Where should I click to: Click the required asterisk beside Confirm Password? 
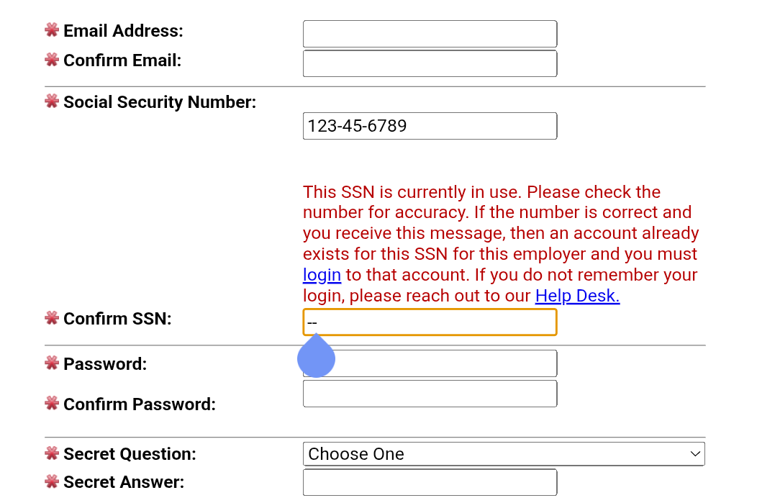(52, 404)
